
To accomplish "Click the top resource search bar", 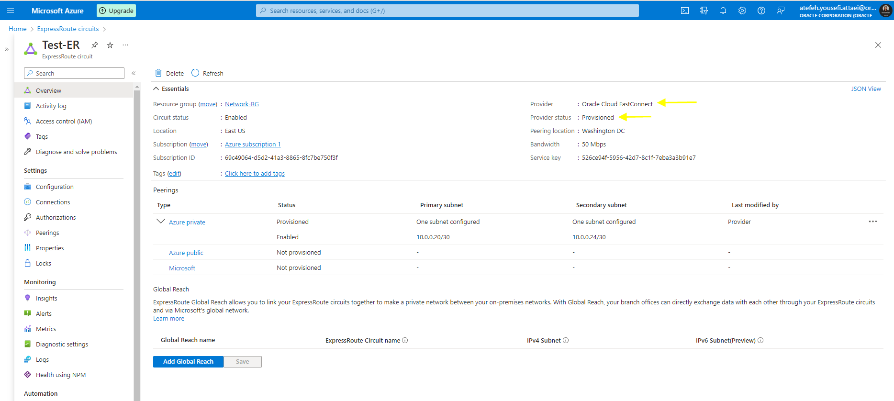I will click(x=447, y=11).
